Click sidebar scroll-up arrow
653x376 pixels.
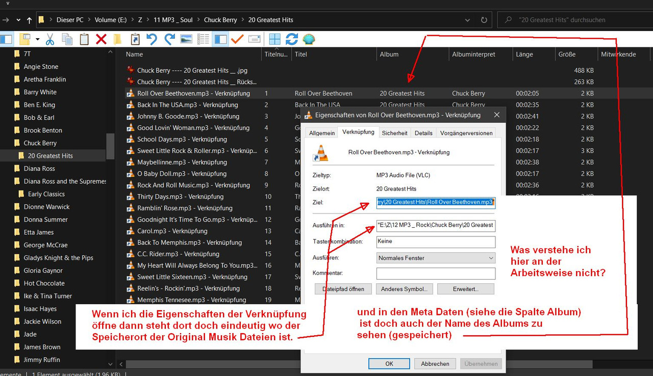click(111, 52)
